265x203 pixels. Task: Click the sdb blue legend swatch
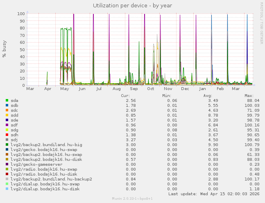point(7,105)
